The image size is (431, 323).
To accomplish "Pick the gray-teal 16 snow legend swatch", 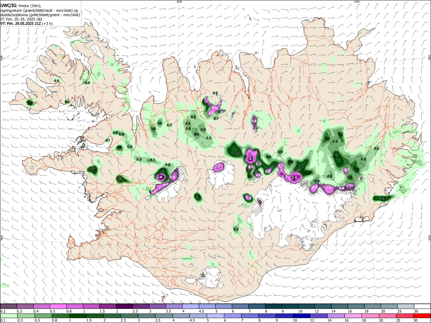I will click(356, 306).
